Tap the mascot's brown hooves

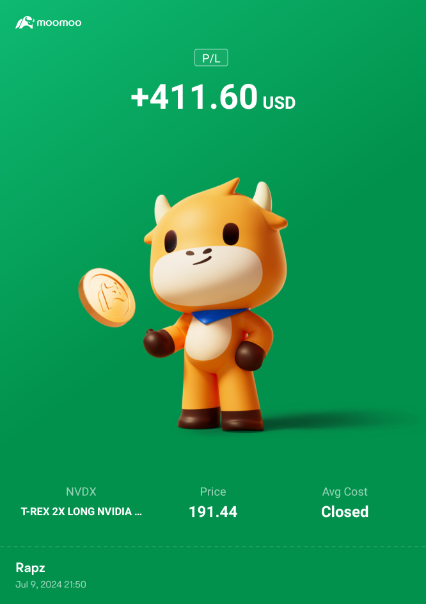221,419
